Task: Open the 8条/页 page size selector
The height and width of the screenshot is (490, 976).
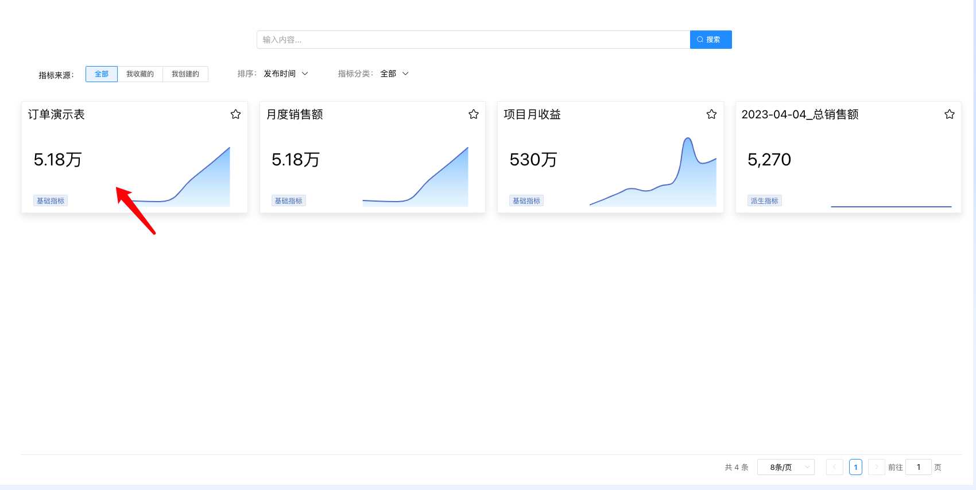Action: coord(785,467)
